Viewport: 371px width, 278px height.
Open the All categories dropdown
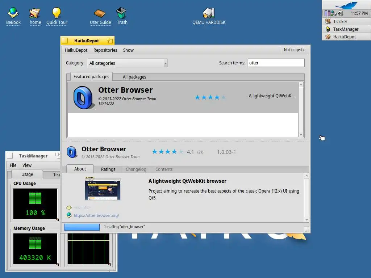pos(127,63)
